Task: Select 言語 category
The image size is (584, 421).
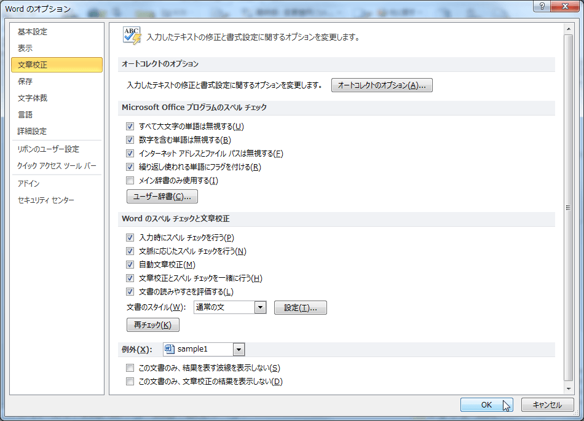Action: [57, 115]
